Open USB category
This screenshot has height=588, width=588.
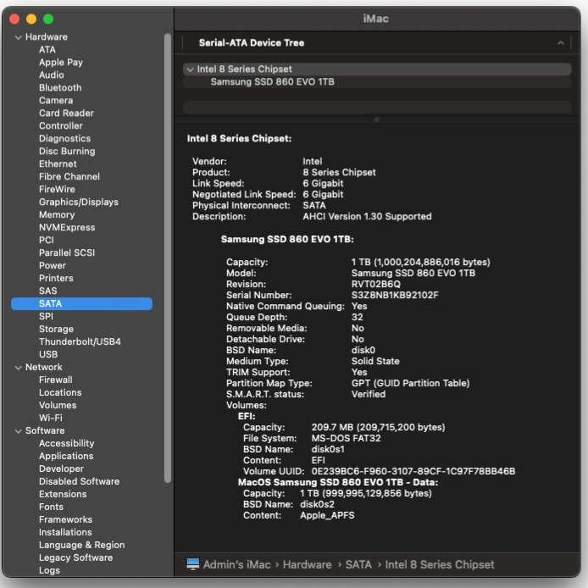(48, 355)
